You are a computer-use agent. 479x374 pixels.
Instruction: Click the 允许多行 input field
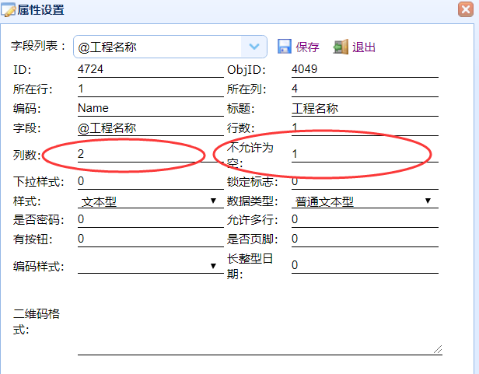pos(365,219)
